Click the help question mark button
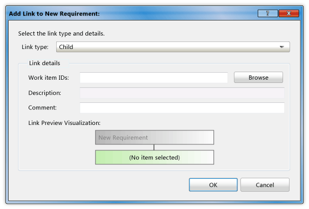This screenshot has height=209, width=309. pyautogui.click(x=267, y=13)
